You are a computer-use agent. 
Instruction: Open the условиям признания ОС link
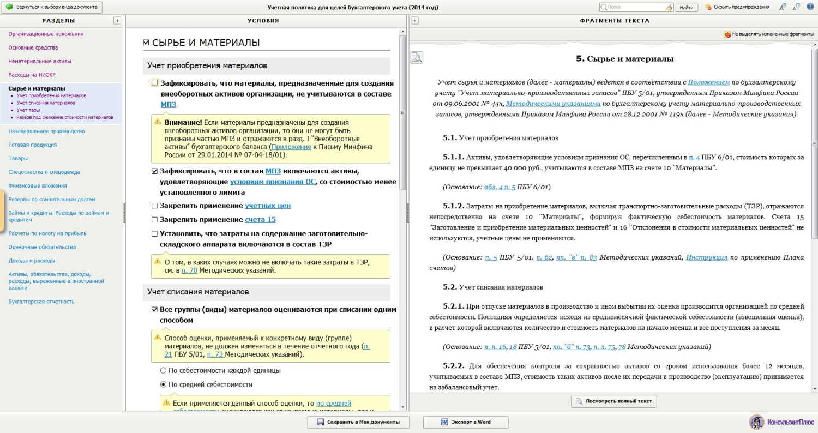click(x=273, y=182)
